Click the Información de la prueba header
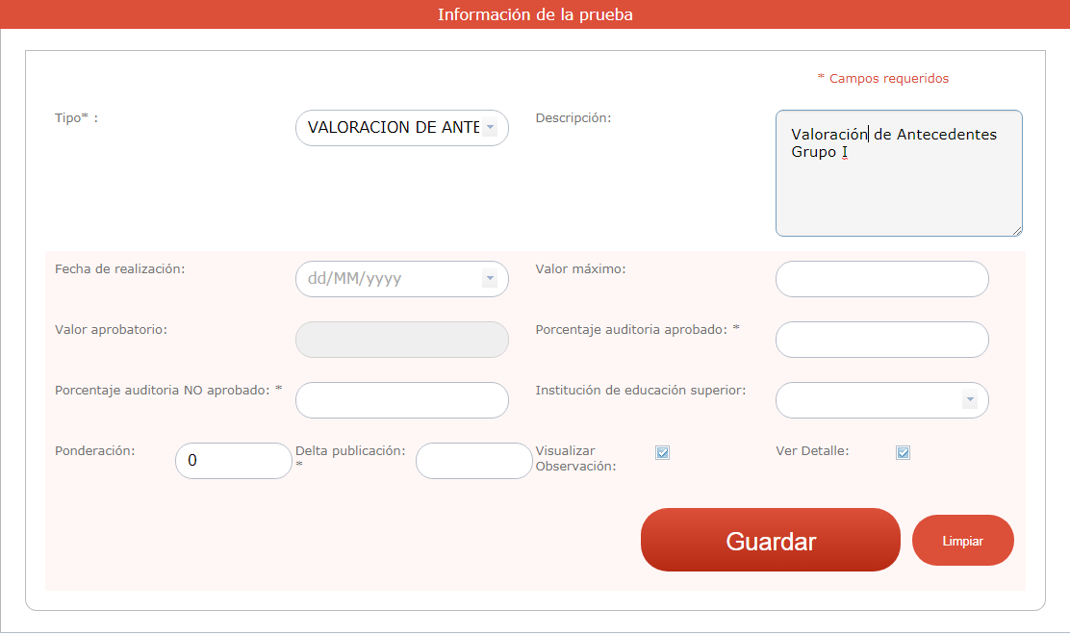Viewport: 1070px width, 635px height. (x=535, y=14)
